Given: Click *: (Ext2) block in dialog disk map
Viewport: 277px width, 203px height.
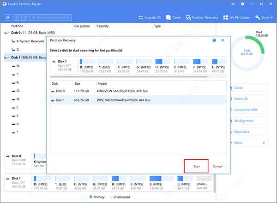Looking at the screenshot, I should pyautogui.click(x=106, y=66).
